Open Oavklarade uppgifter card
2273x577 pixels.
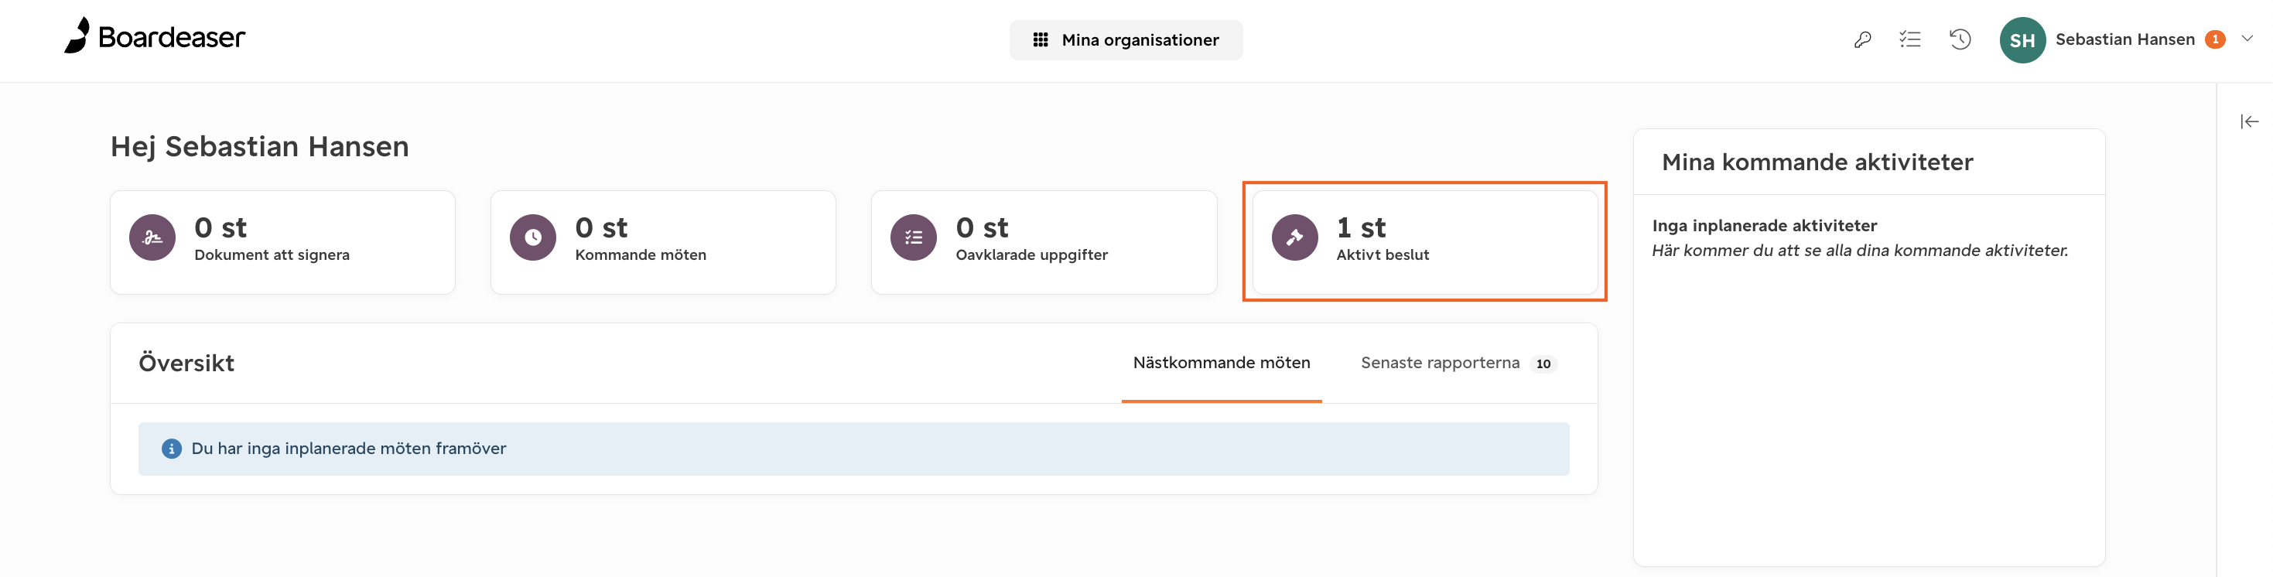click(1044, 243)
